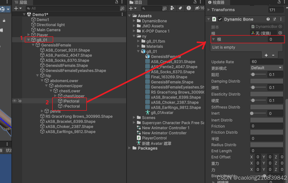The image size is (288, 183).
Task: Click the label filter icon in Project panel
Action: 181,8
